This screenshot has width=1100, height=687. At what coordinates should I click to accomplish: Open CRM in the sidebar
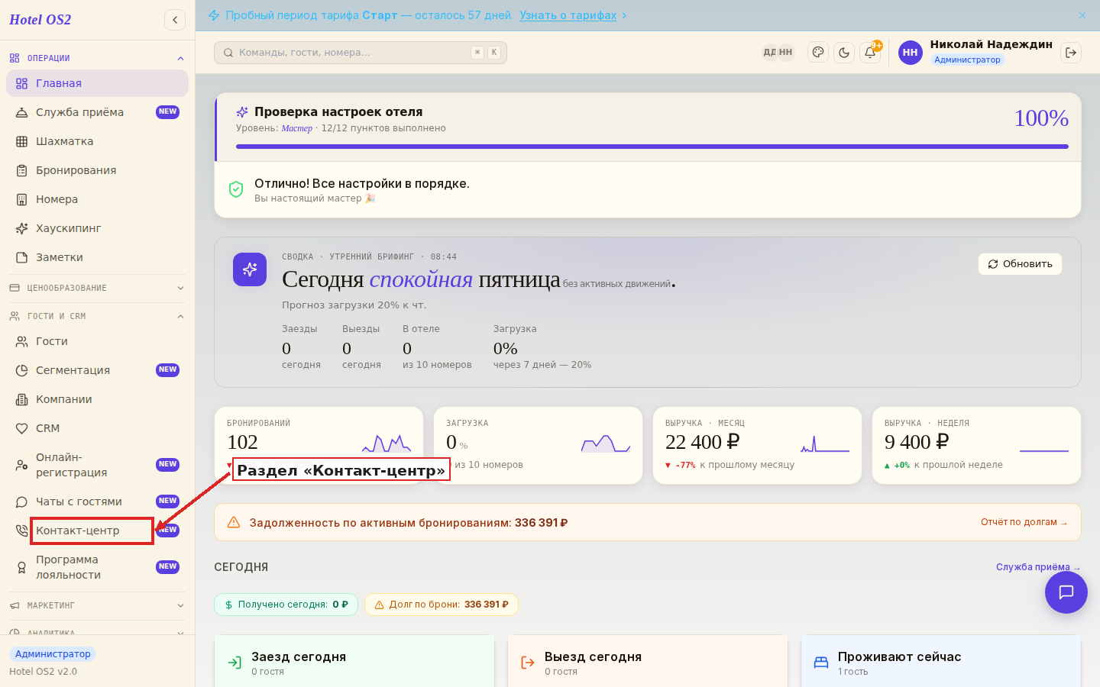(97, 428)
